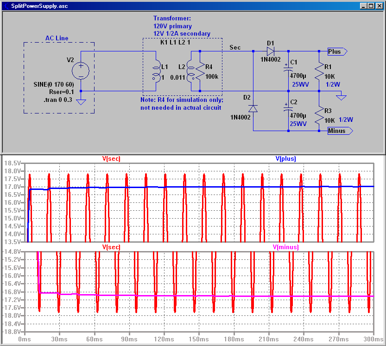Click the 4700µ value of C1
The image size is (386, 346).
pyautogui.click(x=298, y=76)
